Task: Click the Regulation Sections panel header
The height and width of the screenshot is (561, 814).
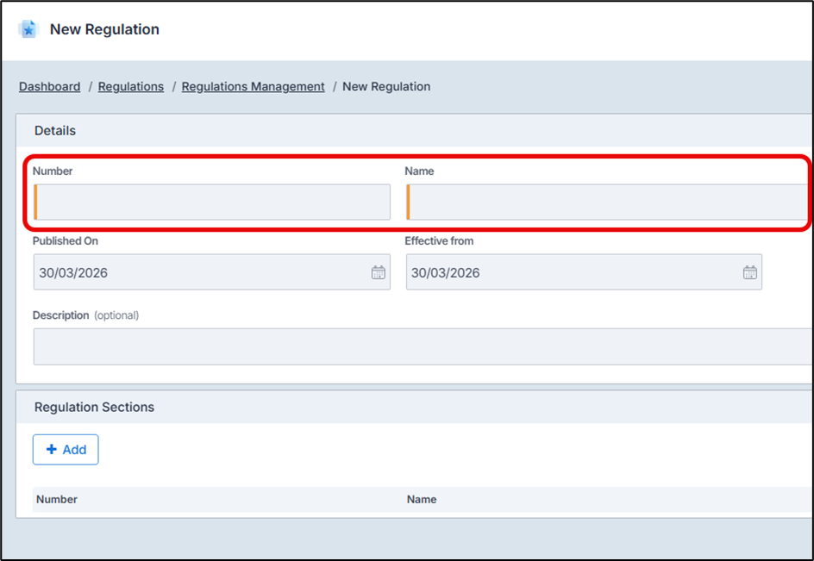Action: click(94, 407)
